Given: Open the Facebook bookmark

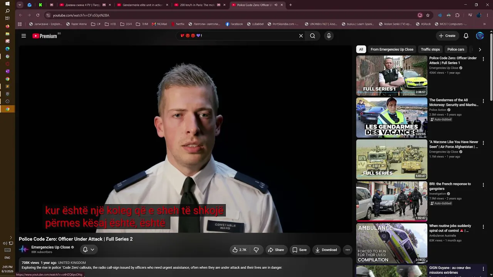Looking at the screenshot, I should click(234, 24).
